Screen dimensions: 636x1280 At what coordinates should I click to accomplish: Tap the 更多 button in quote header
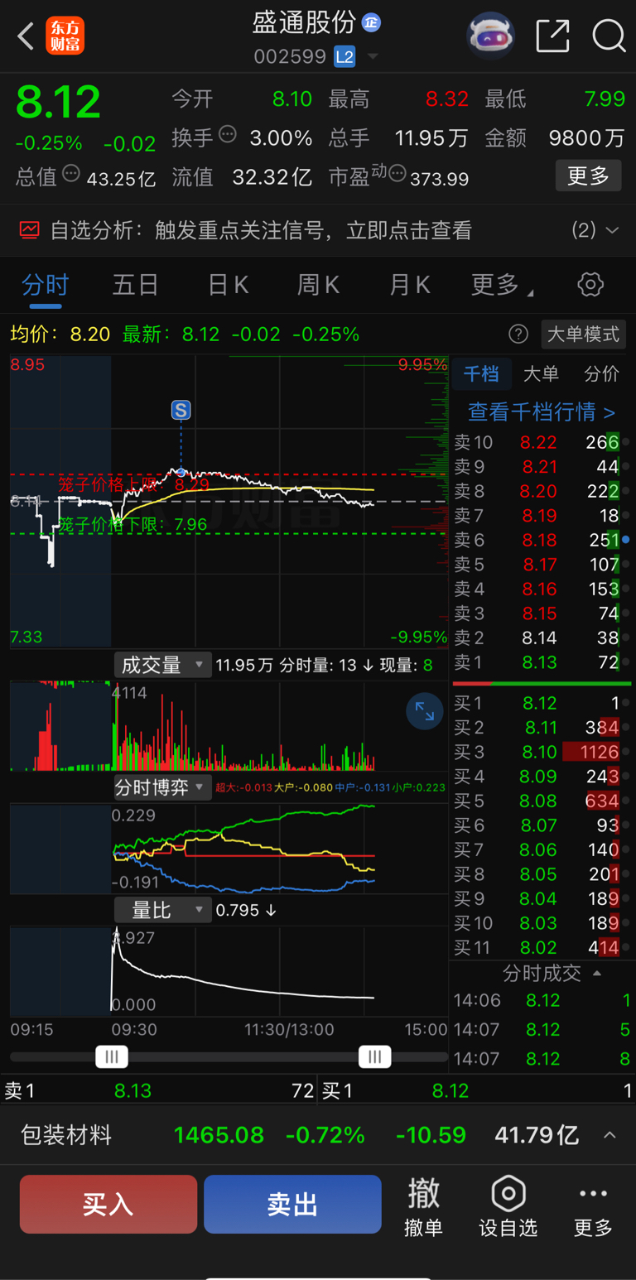point(588,176)
